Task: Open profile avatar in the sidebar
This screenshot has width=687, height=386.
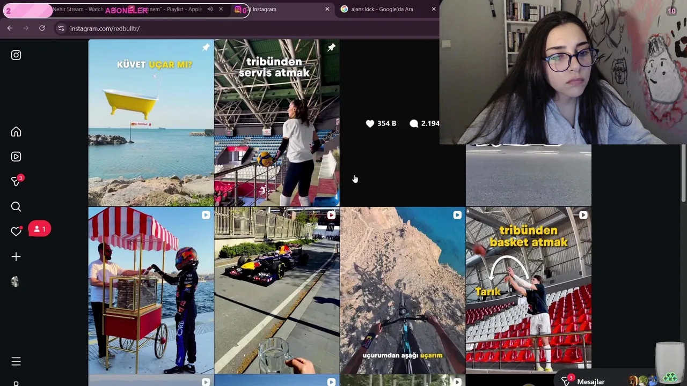Action: click(16, 282)
